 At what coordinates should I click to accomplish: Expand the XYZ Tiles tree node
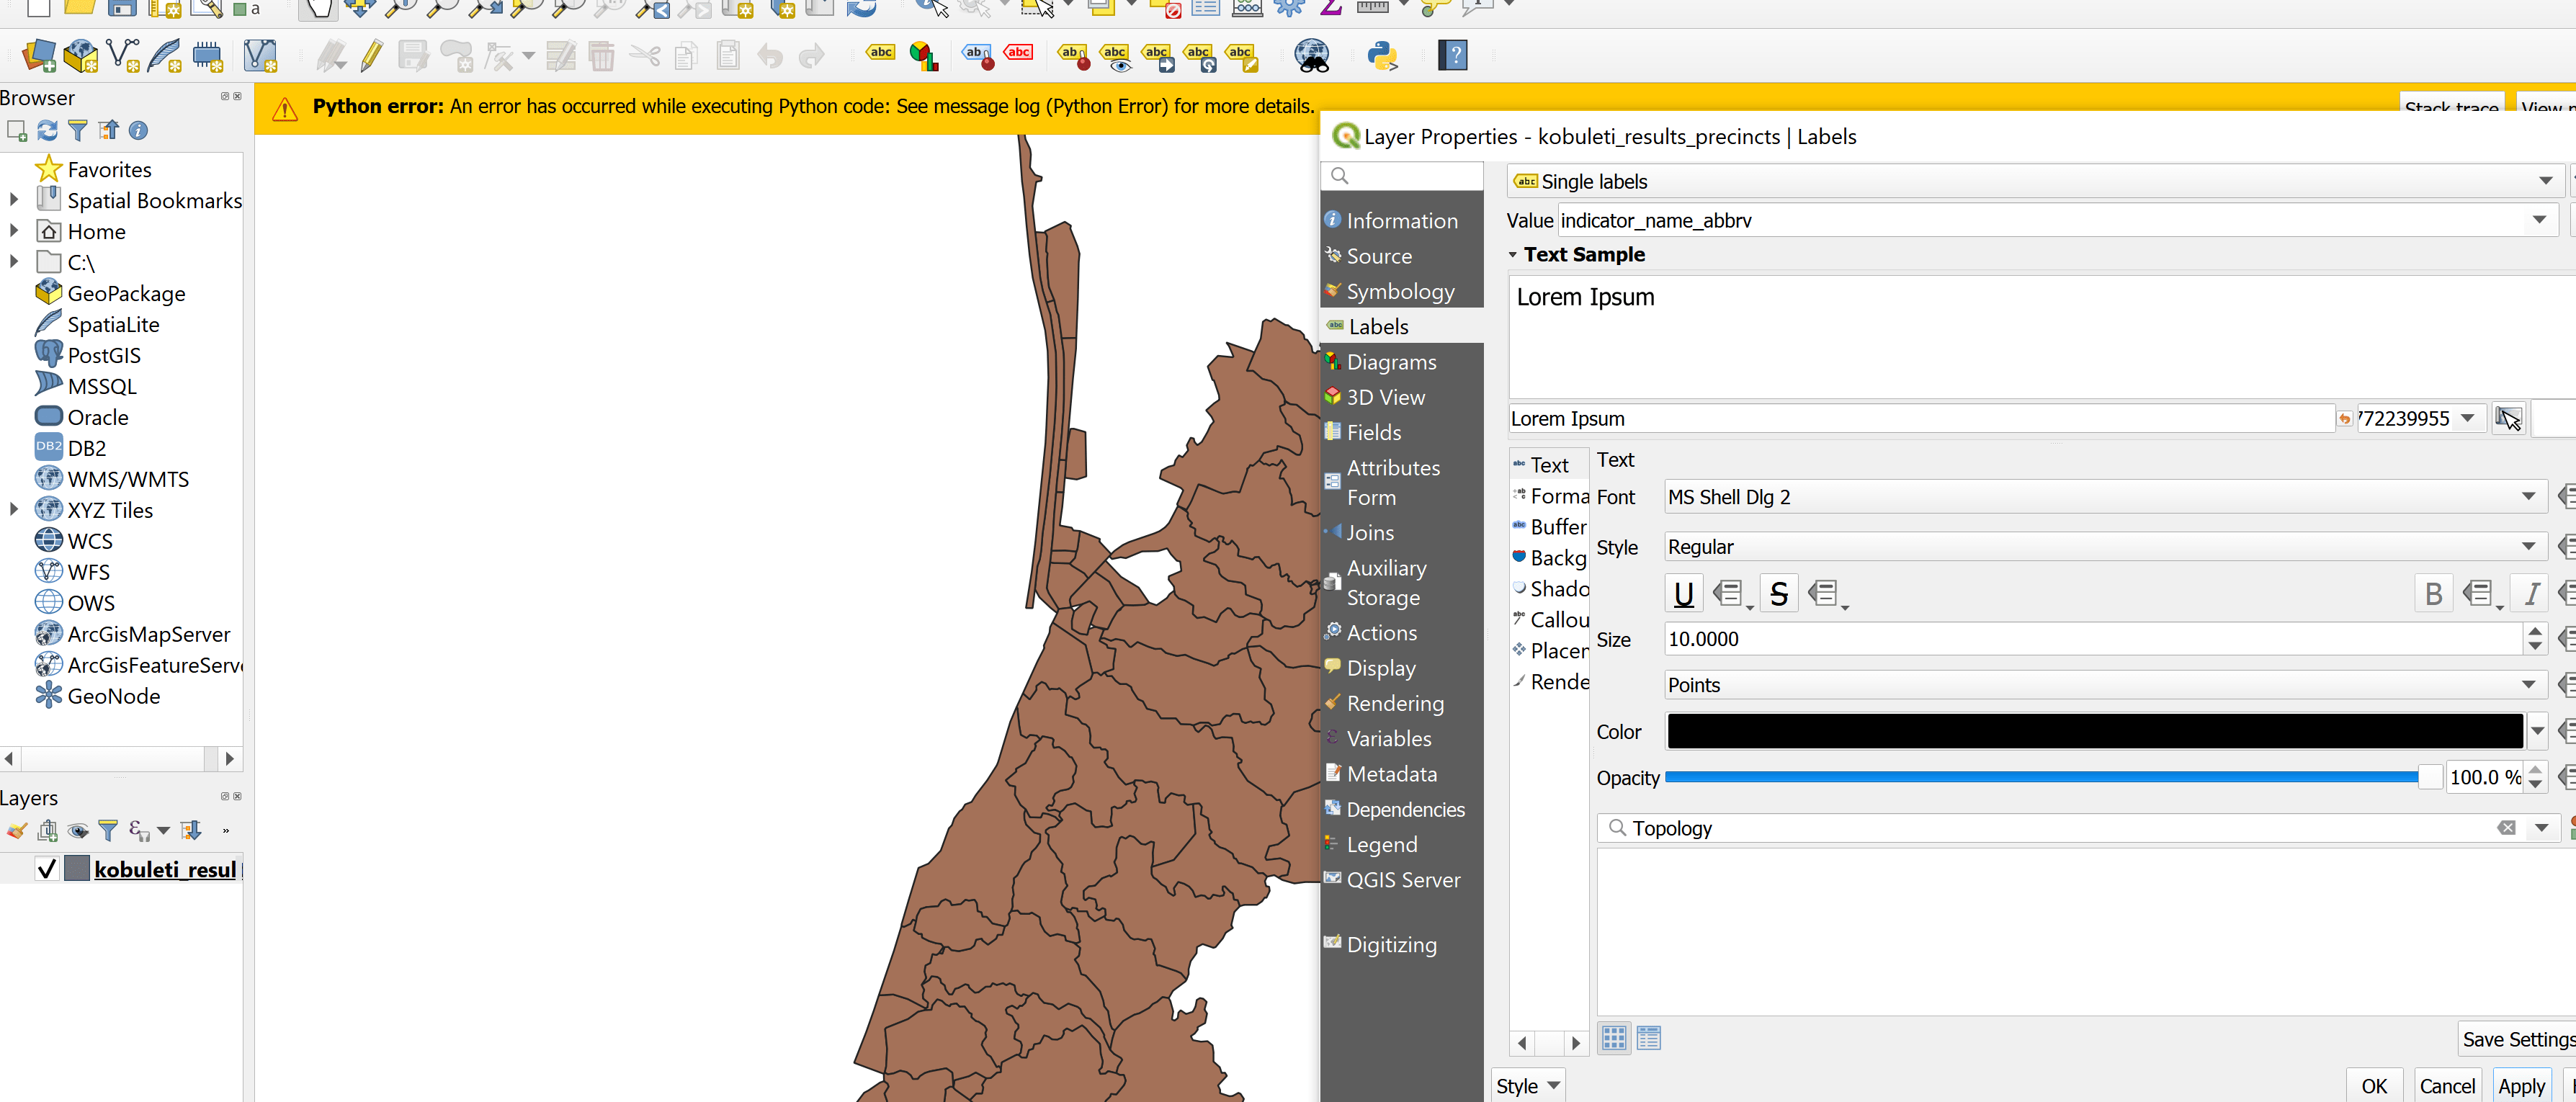click(x=13, y=509)
